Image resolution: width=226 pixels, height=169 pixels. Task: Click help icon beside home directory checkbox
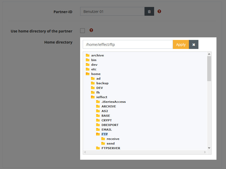point(91,30)
